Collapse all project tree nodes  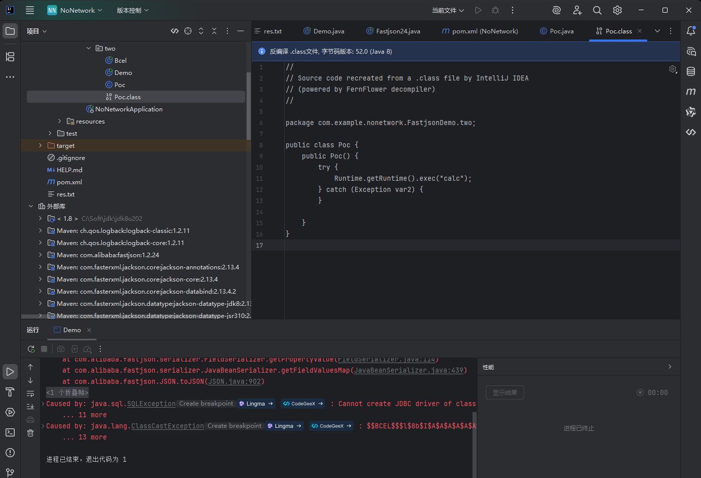[214, 31]
